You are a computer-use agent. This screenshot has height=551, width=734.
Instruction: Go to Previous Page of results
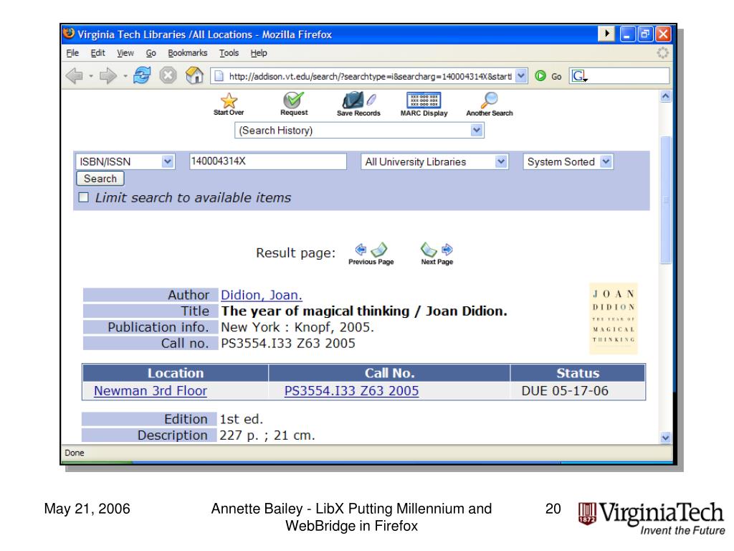point(371,254)
